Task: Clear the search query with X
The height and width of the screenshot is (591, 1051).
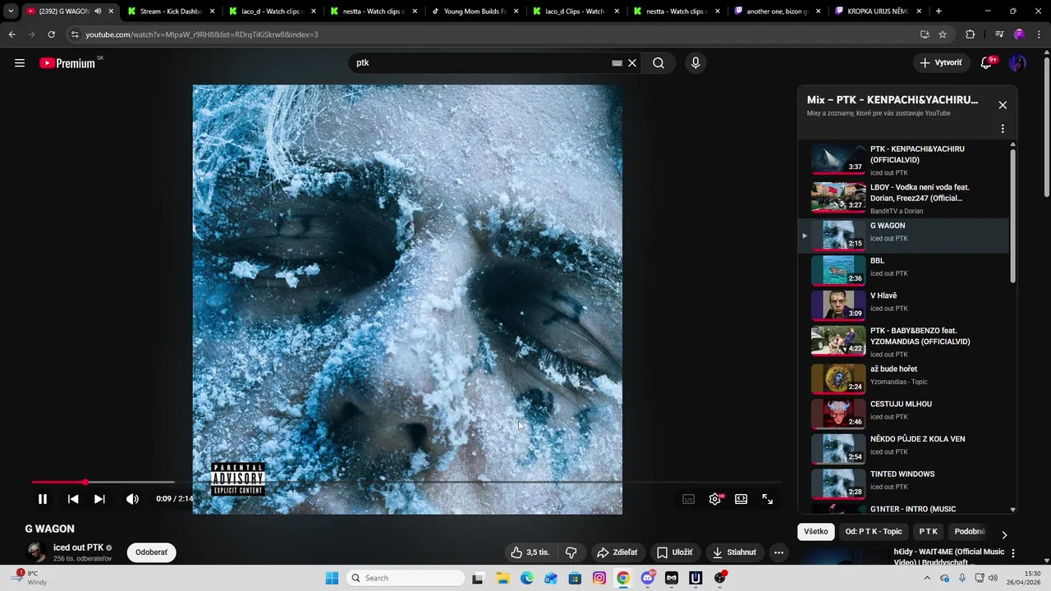Action: (x=632, y=63)
